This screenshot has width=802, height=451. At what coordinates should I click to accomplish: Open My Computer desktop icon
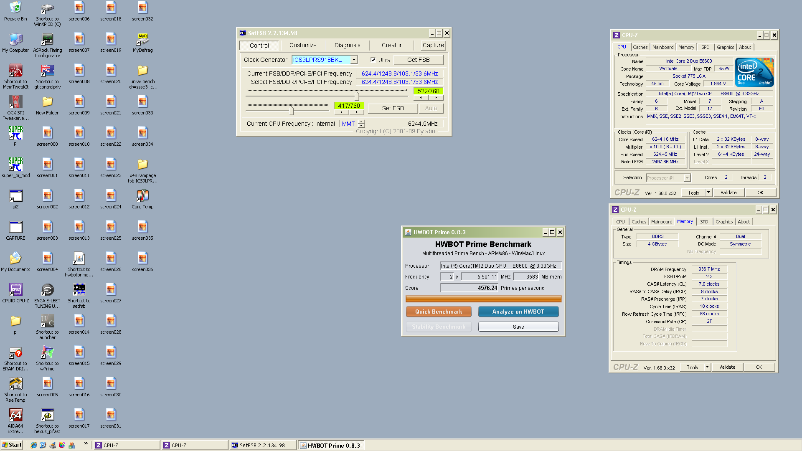(15, 43)
